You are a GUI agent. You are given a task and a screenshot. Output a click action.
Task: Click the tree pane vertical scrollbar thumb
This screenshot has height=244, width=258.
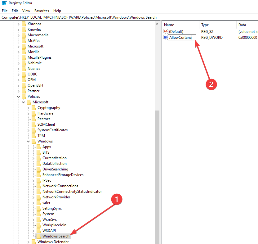tap(157, 177)
